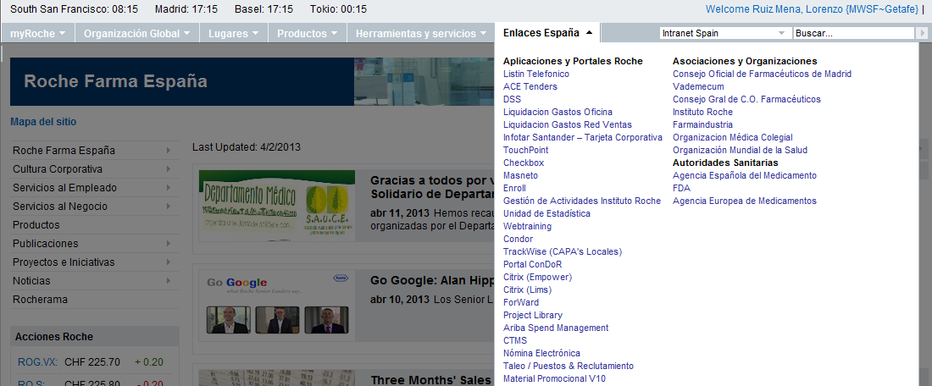
Task: Collapse the Enlaces España menu
Action: [547, 33]
